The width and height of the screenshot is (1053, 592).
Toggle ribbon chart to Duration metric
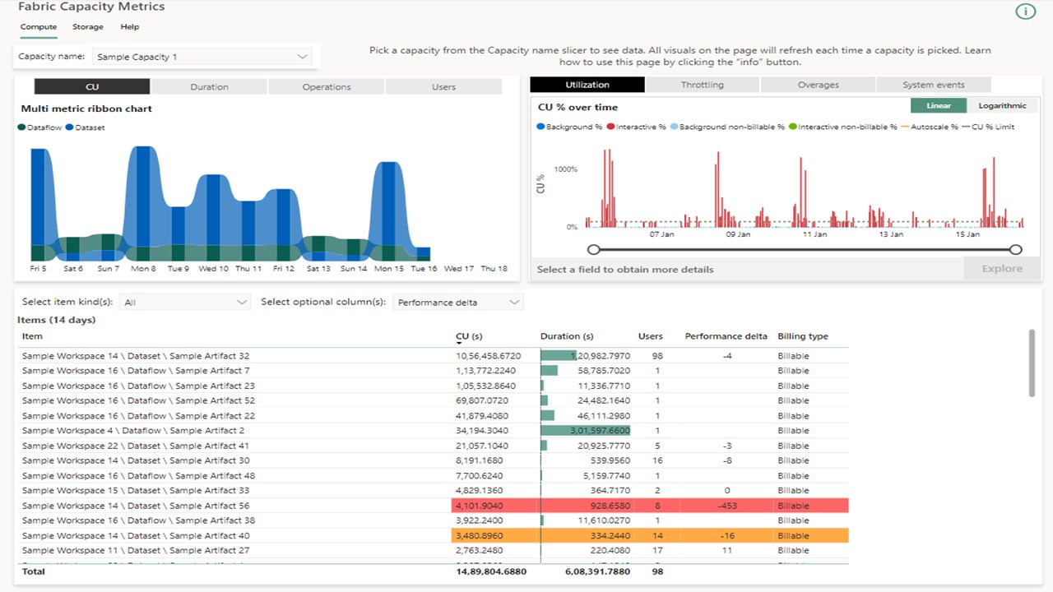[x=209, y=86]
